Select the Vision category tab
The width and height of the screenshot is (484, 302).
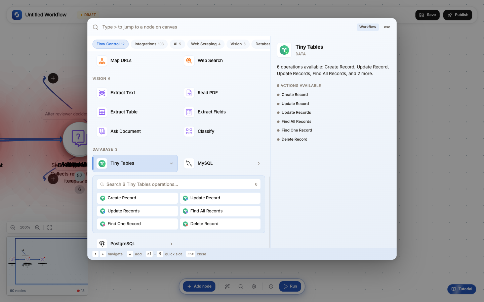click(238, 44)
